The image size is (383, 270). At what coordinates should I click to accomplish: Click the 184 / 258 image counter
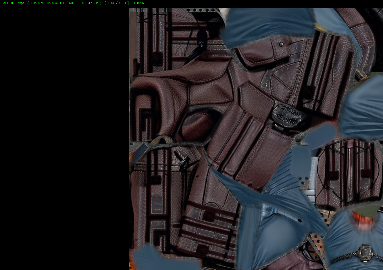[117, 3]
